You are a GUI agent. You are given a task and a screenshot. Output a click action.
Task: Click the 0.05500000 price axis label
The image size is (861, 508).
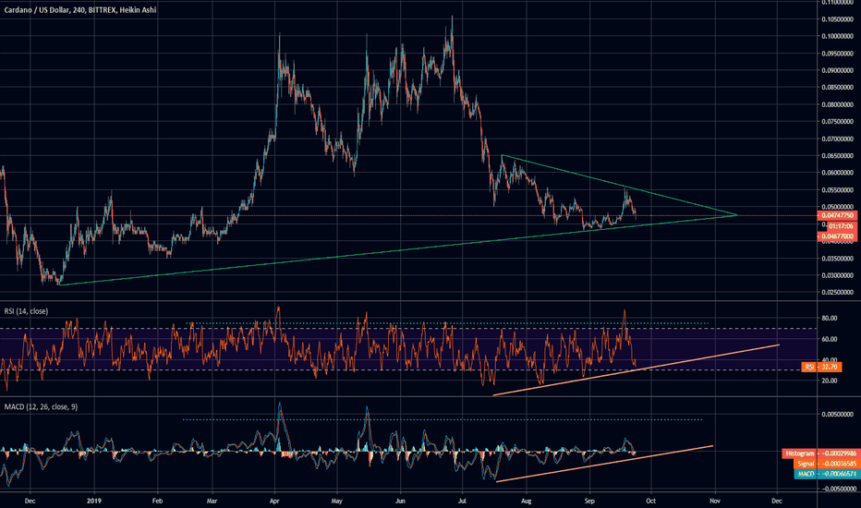837,190
